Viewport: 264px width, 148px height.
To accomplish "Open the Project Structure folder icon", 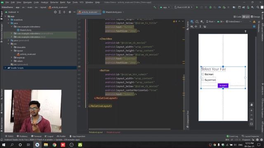I will coord(234,7).
